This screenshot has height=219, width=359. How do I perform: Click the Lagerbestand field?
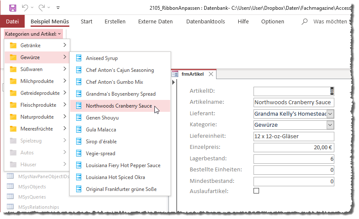[x=294, y=159]
